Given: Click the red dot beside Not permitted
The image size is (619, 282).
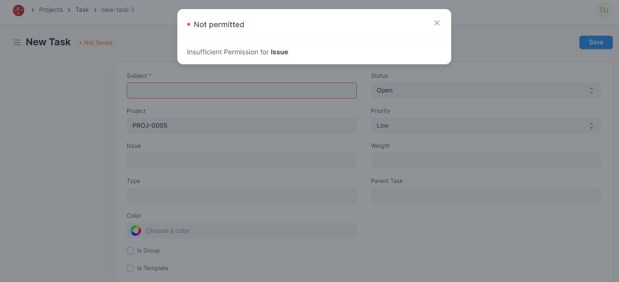Looking at the screenshot, I should tap(189, 24).
